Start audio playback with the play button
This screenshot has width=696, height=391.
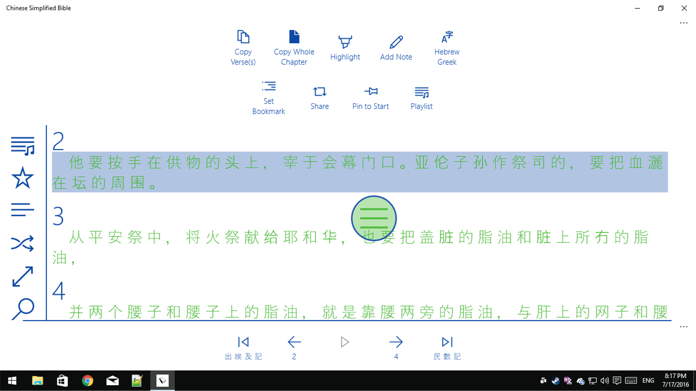345,342
